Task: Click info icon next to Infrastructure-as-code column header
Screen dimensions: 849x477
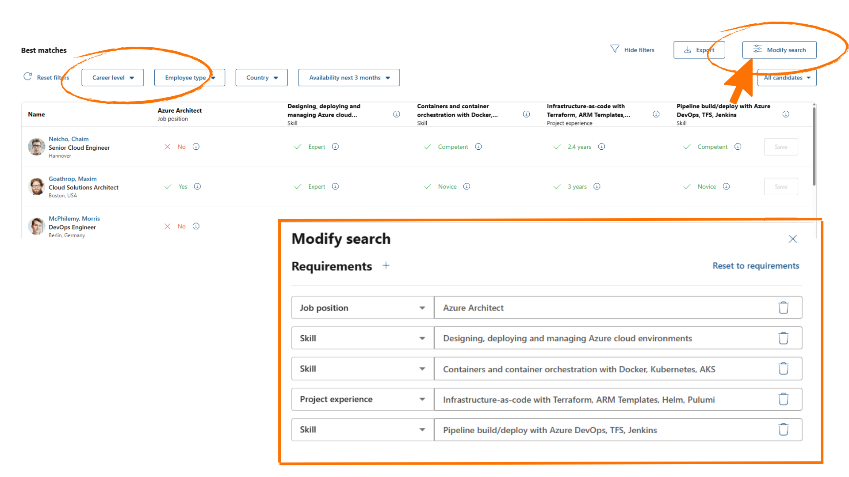Action: coord(656,114)
